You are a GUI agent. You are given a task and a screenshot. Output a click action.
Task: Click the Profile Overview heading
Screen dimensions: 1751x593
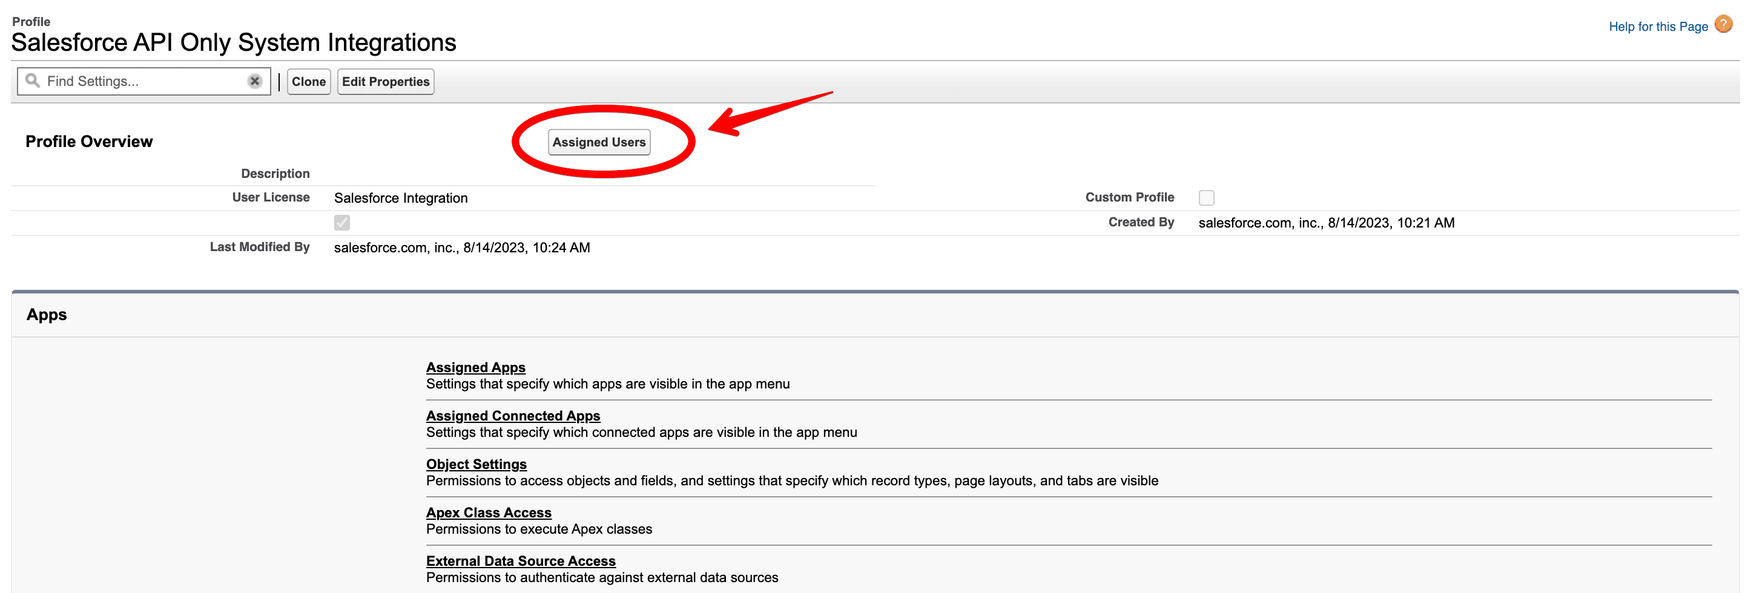pos(89,141)
